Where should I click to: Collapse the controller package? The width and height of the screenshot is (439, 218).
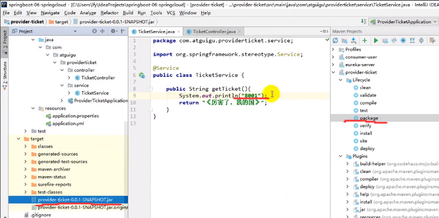[x=63, y=70]
